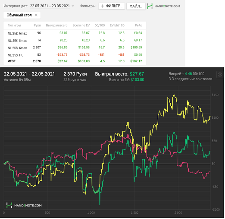Click the 'Выиграл всего: $27.67' graph label

coord(119,74)
